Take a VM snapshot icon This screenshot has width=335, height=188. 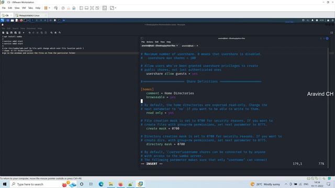coord(63,8)
